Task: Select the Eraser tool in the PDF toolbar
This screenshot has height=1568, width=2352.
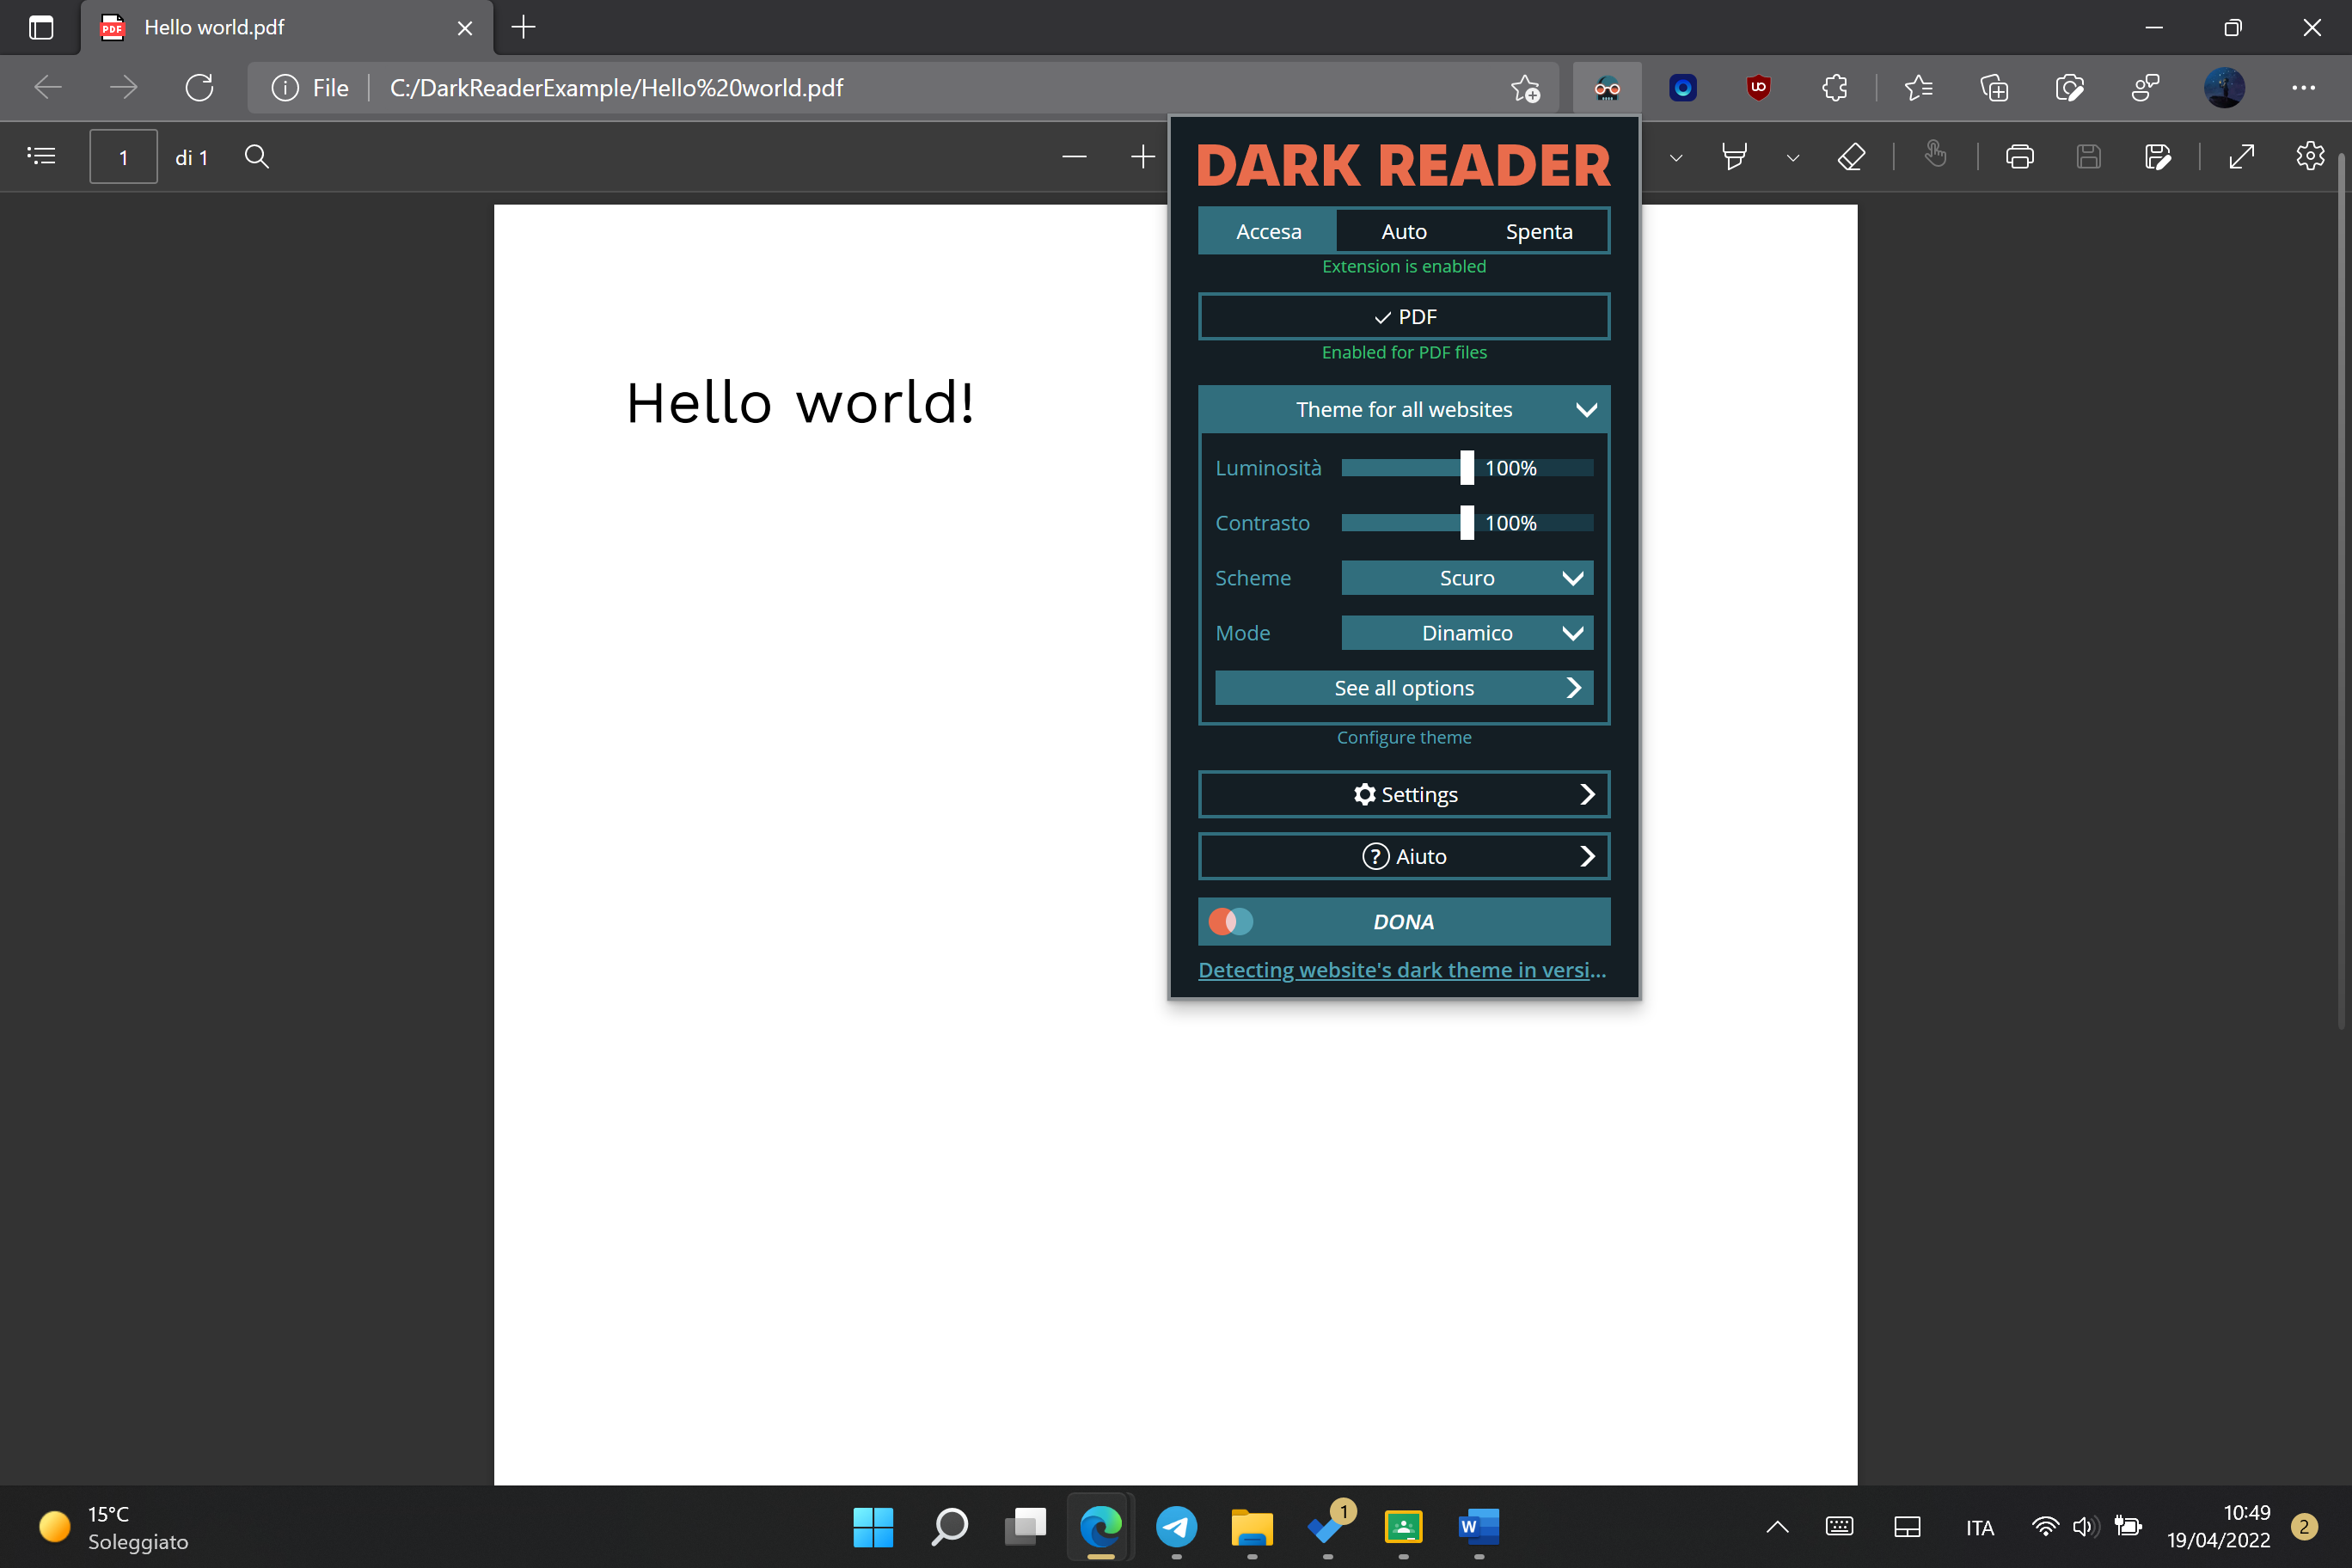Action: coord(1851,156)
